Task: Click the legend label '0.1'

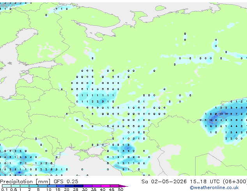Action: (5, 189)
